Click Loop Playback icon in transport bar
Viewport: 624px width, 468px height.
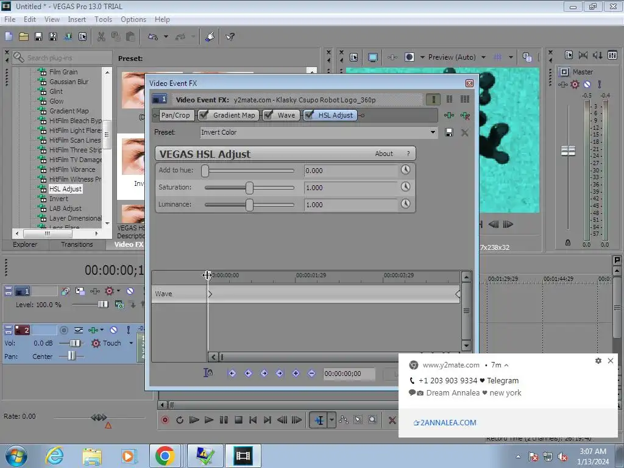coord(180,420)
